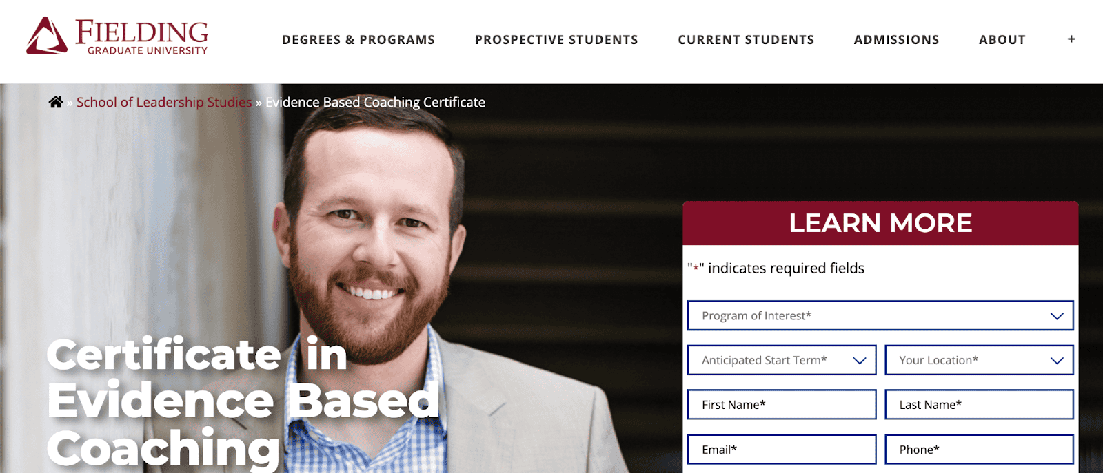Select Prospective Students in the navigation
The image size is (1103, 473).
556,39
